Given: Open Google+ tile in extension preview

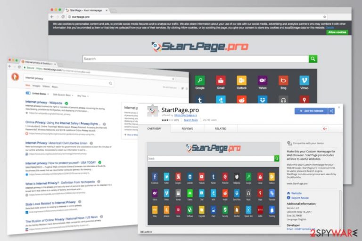Looking at the screenshot, I should [178, 177].
